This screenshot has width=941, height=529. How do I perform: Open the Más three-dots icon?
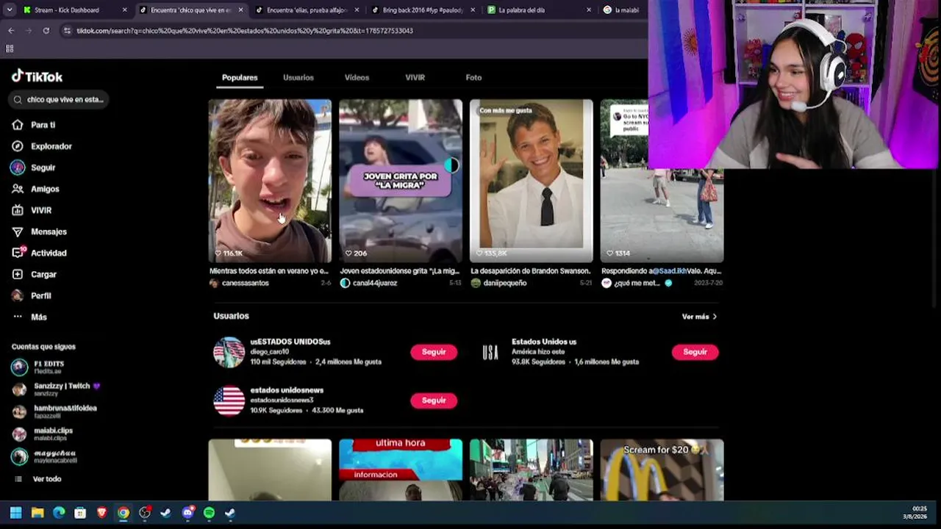click(x=18, y=317)
